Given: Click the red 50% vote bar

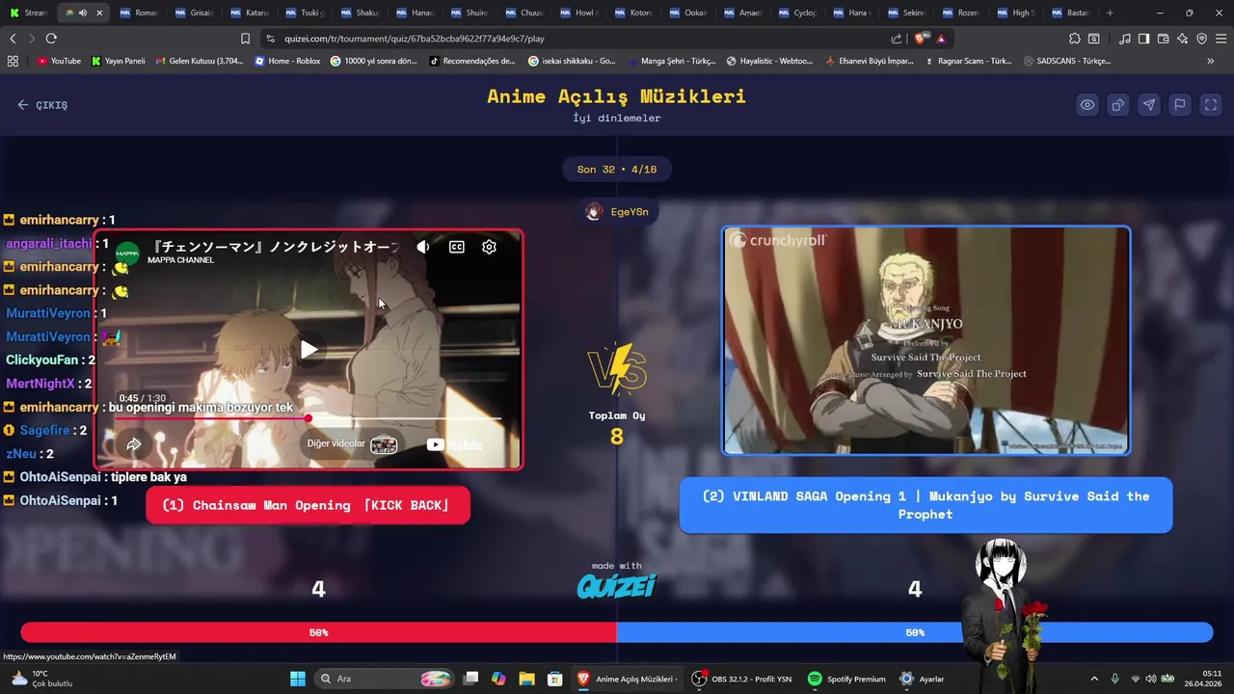Looking at the screenshot, I should pyautogui.click(x=319, y=632).
